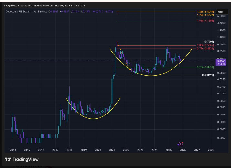Select the 1.886 (8.6049) Fibonacci level label
The image size is (231, 168).
point(205,12)
